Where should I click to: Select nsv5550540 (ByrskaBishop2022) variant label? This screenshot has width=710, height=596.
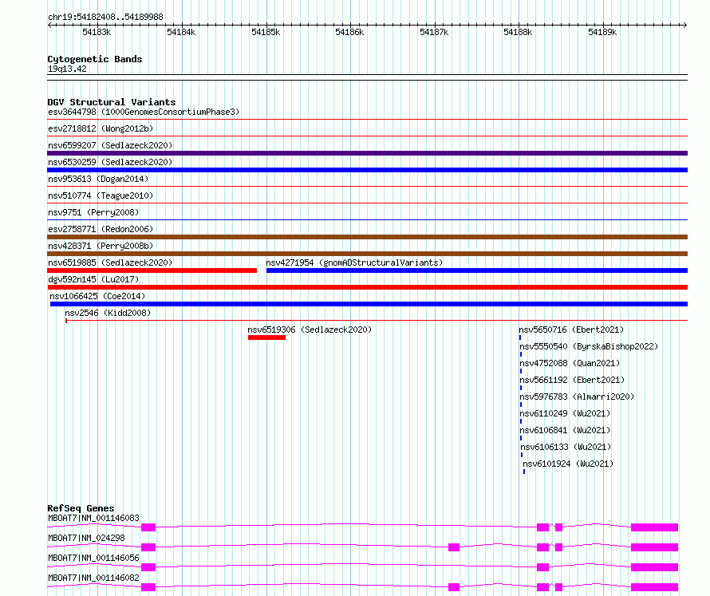(589, 346)
